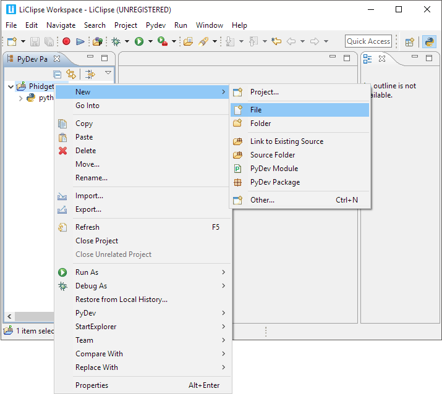Click Collapse All in Package Explorer

point(57,74)
